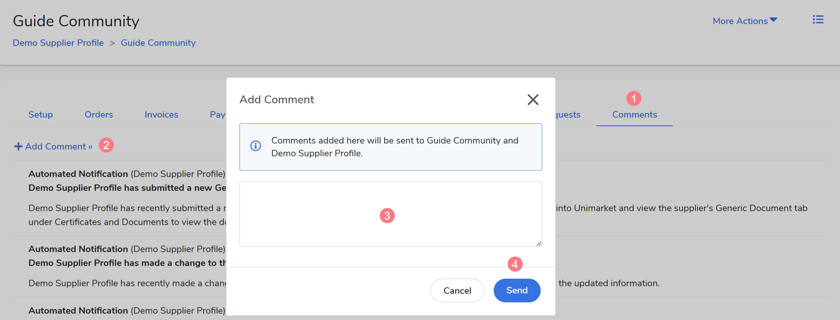
Task: Click the red badge numbered 2
Action: (106, 145)
